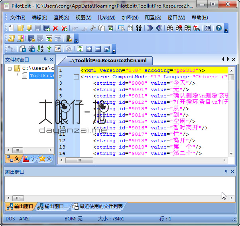The width and height of the screenshot is (240, 226).
Task: Open the 比较(M) menu
Action: tap(107, 18)
